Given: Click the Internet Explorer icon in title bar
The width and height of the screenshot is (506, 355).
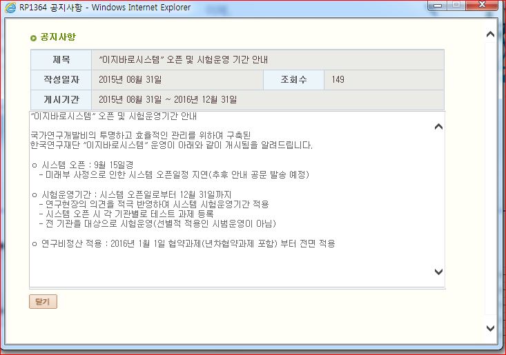Looking at the screenshot, I should coord(8,8).
